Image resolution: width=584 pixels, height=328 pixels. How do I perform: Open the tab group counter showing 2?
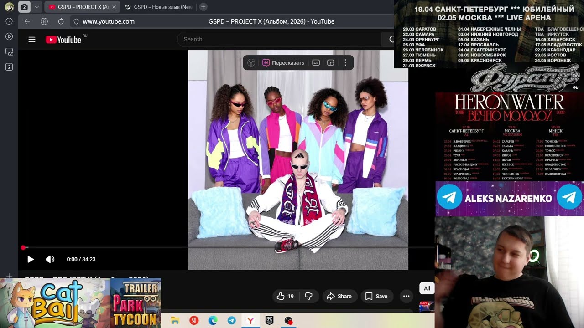[24, 7]
